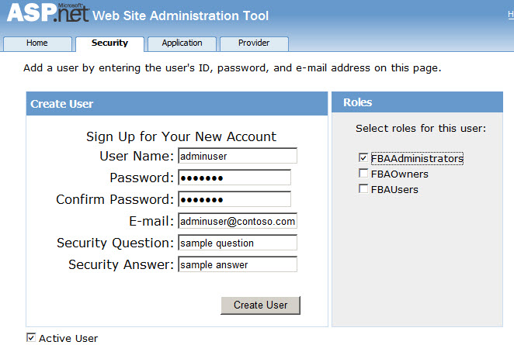Click the Sign Up for Your New Account heading
This screenshot has height=345, width=514.
coord(181,136)
